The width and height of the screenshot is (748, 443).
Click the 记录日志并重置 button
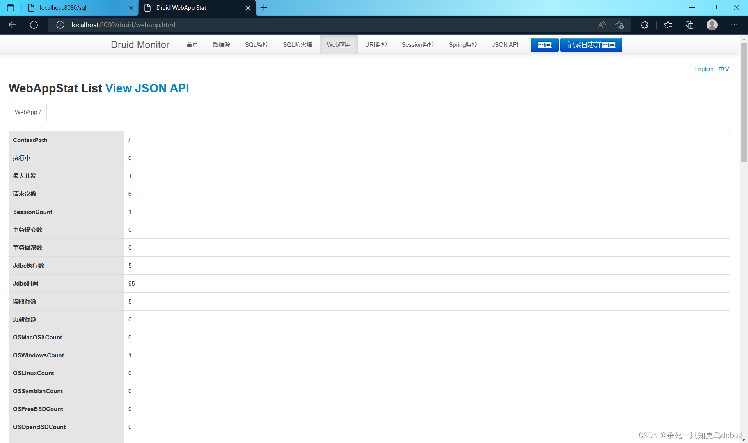[592, 45]
